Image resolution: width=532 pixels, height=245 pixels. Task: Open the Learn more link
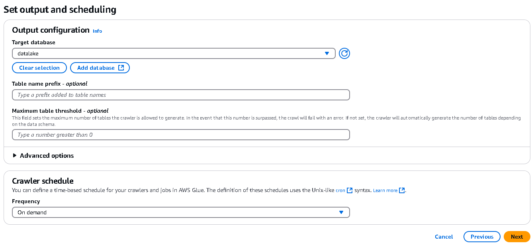(385, 190)
